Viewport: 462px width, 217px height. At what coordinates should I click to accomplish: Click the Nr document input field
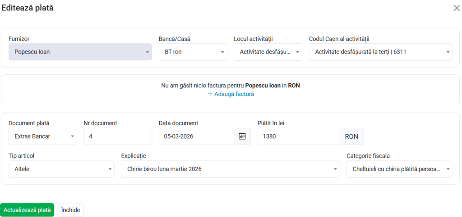coord(118,136)
